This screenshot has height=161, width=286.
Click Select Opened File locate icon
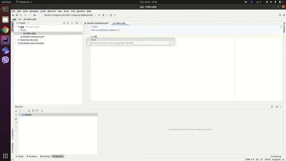pyautogui.click(x=64, y=23)
